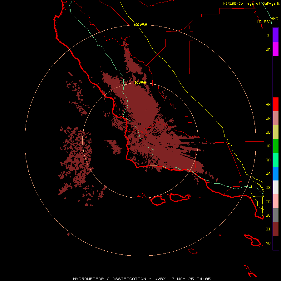Click the BI legend label

268,229
